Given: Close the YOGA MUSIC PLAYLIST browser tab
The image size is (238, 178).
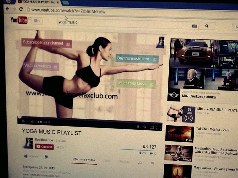Looking at the screenshot, I should click(x=58, y=2).
